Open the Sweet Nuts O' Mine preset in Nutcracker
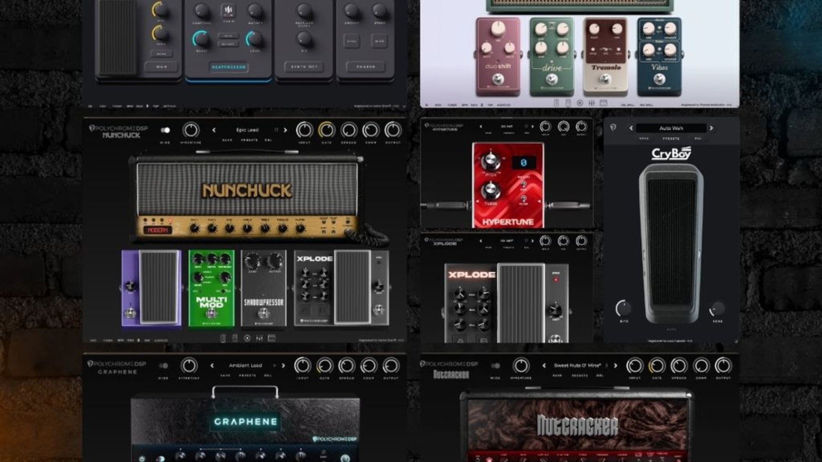 578,366
